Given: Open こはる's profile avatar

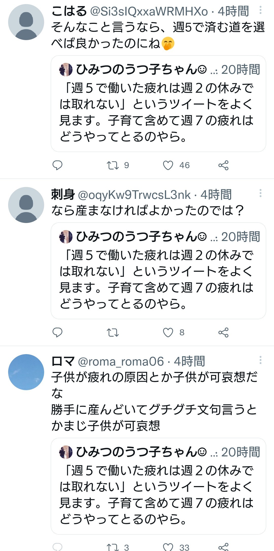Looking at the screenshot, I should 26,22.
